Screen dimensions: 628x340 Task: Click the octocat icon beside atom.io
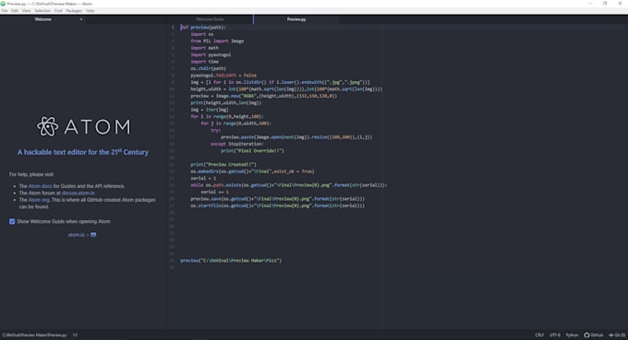pos(93,235)
